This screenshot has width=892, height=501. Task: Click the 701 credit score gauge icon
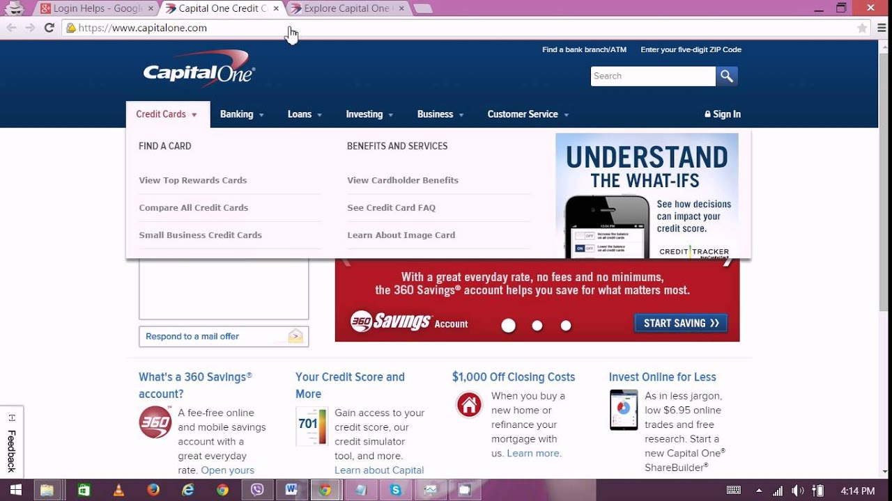(x=311, y=426)
